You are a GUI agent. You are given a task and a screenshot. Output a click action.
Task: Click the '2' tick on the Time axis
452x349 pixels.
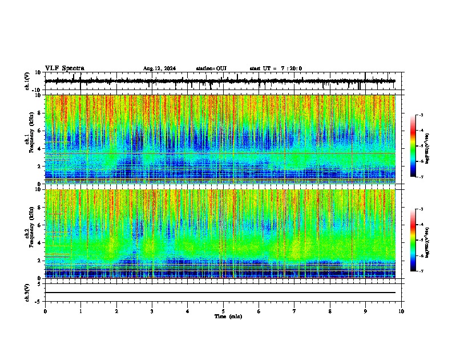(116, 311)
